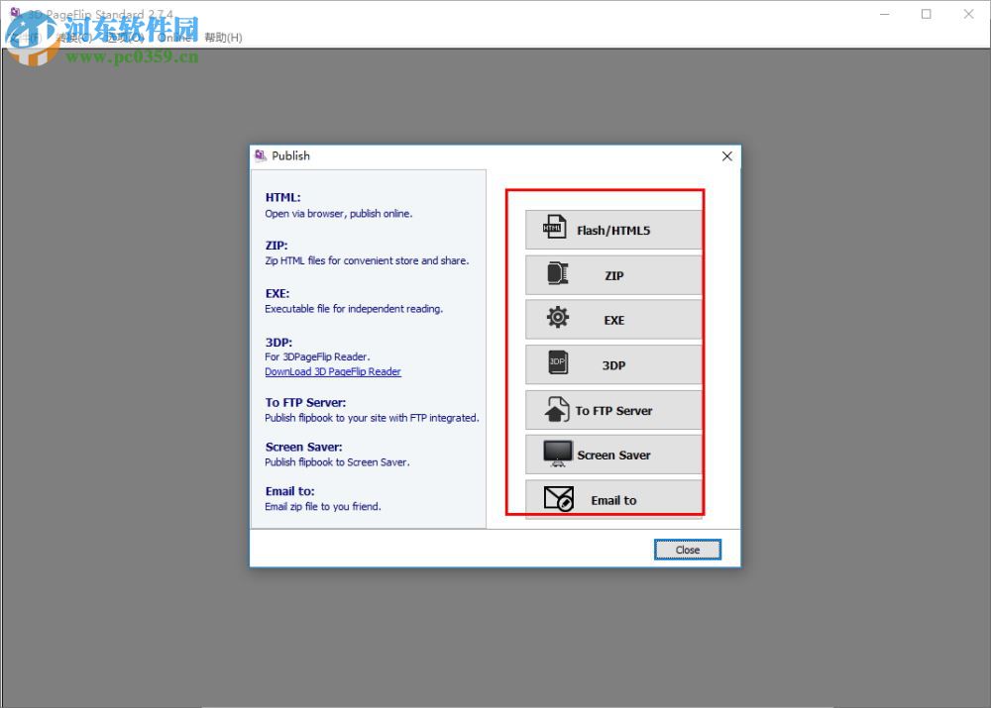Click the "Email to:" heading
The width and height of the screenshot is (991, 708).
289,491
